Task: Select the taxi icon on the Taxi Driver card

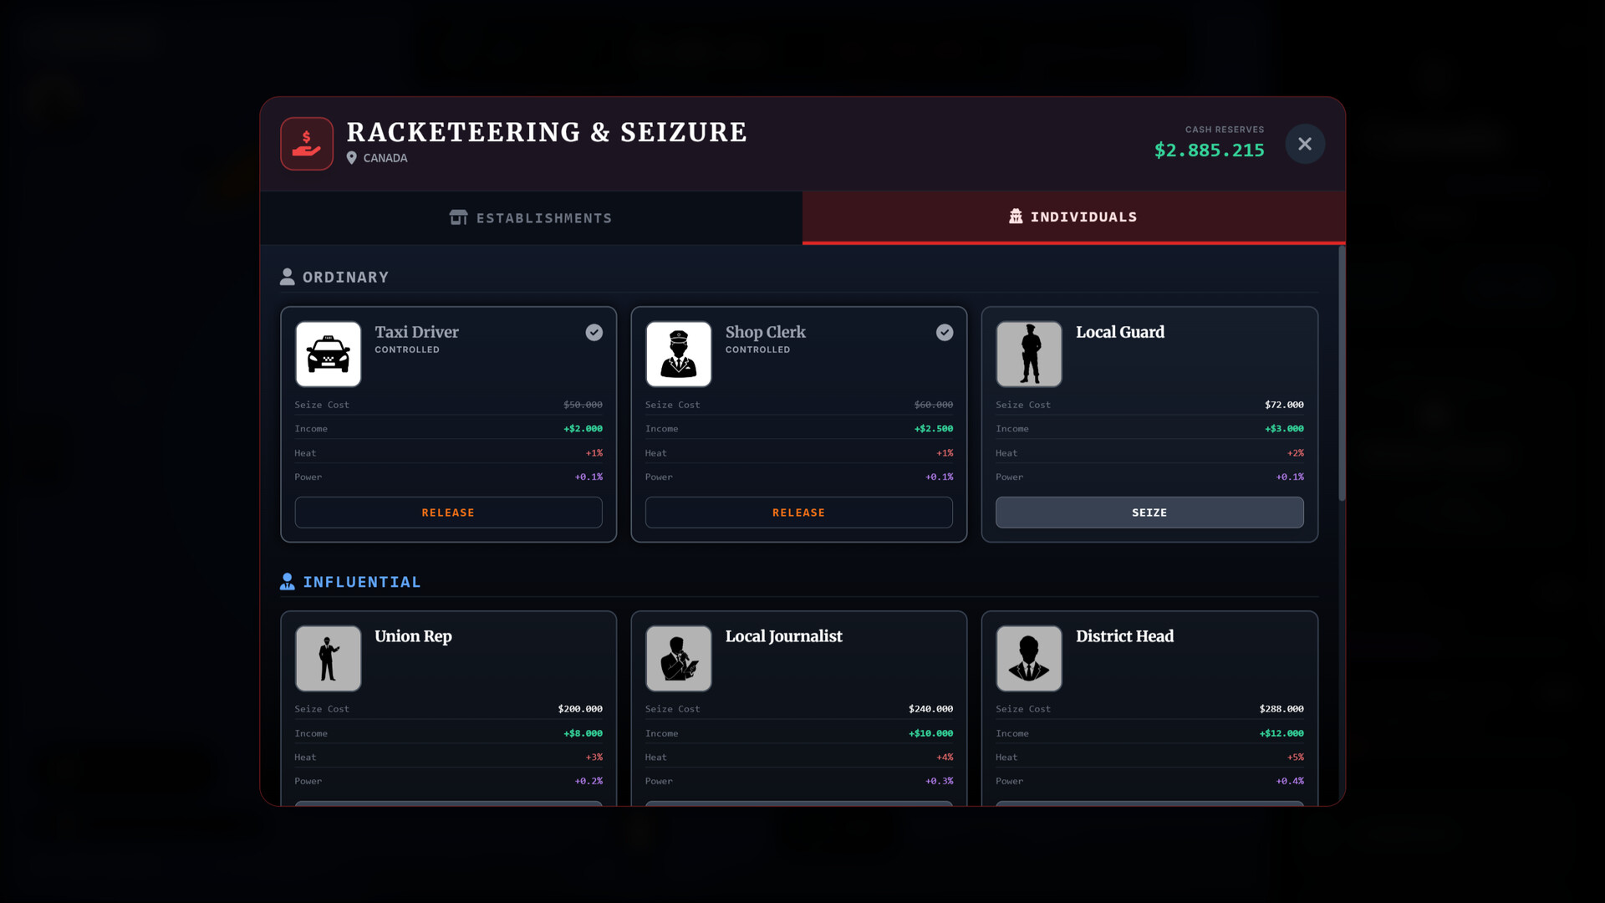Action: point(328,354)
